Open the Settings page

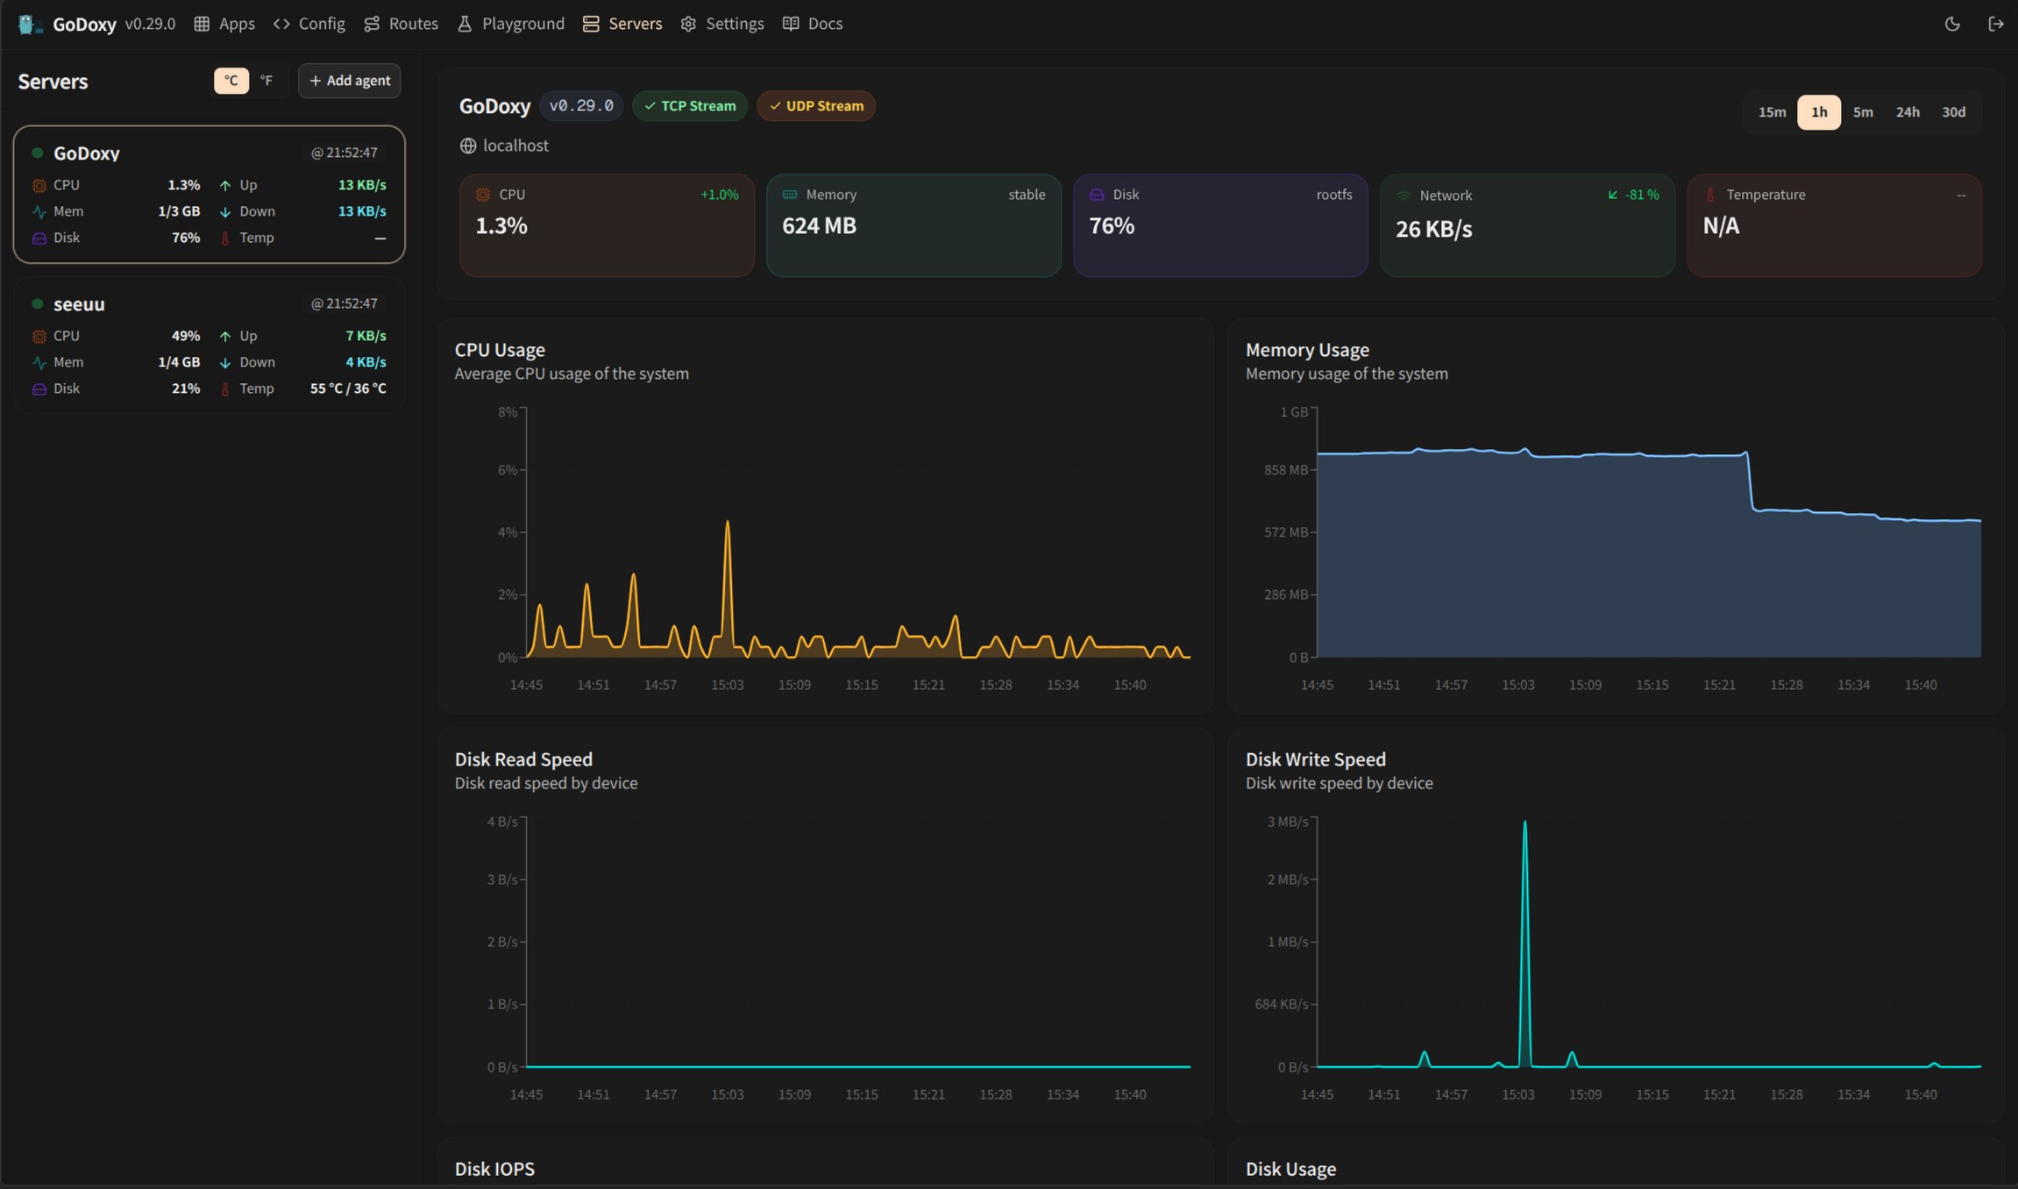[x=722, y=24]
